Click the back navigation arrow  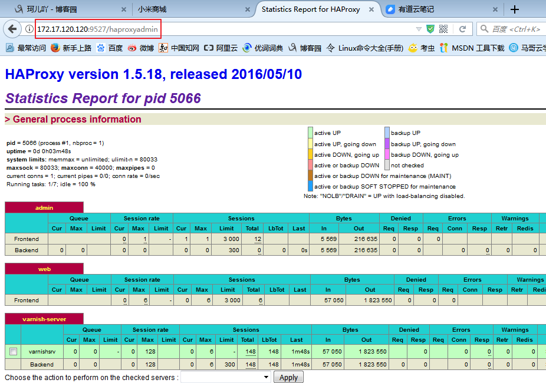pyautogui.click(x=12, y=28)
